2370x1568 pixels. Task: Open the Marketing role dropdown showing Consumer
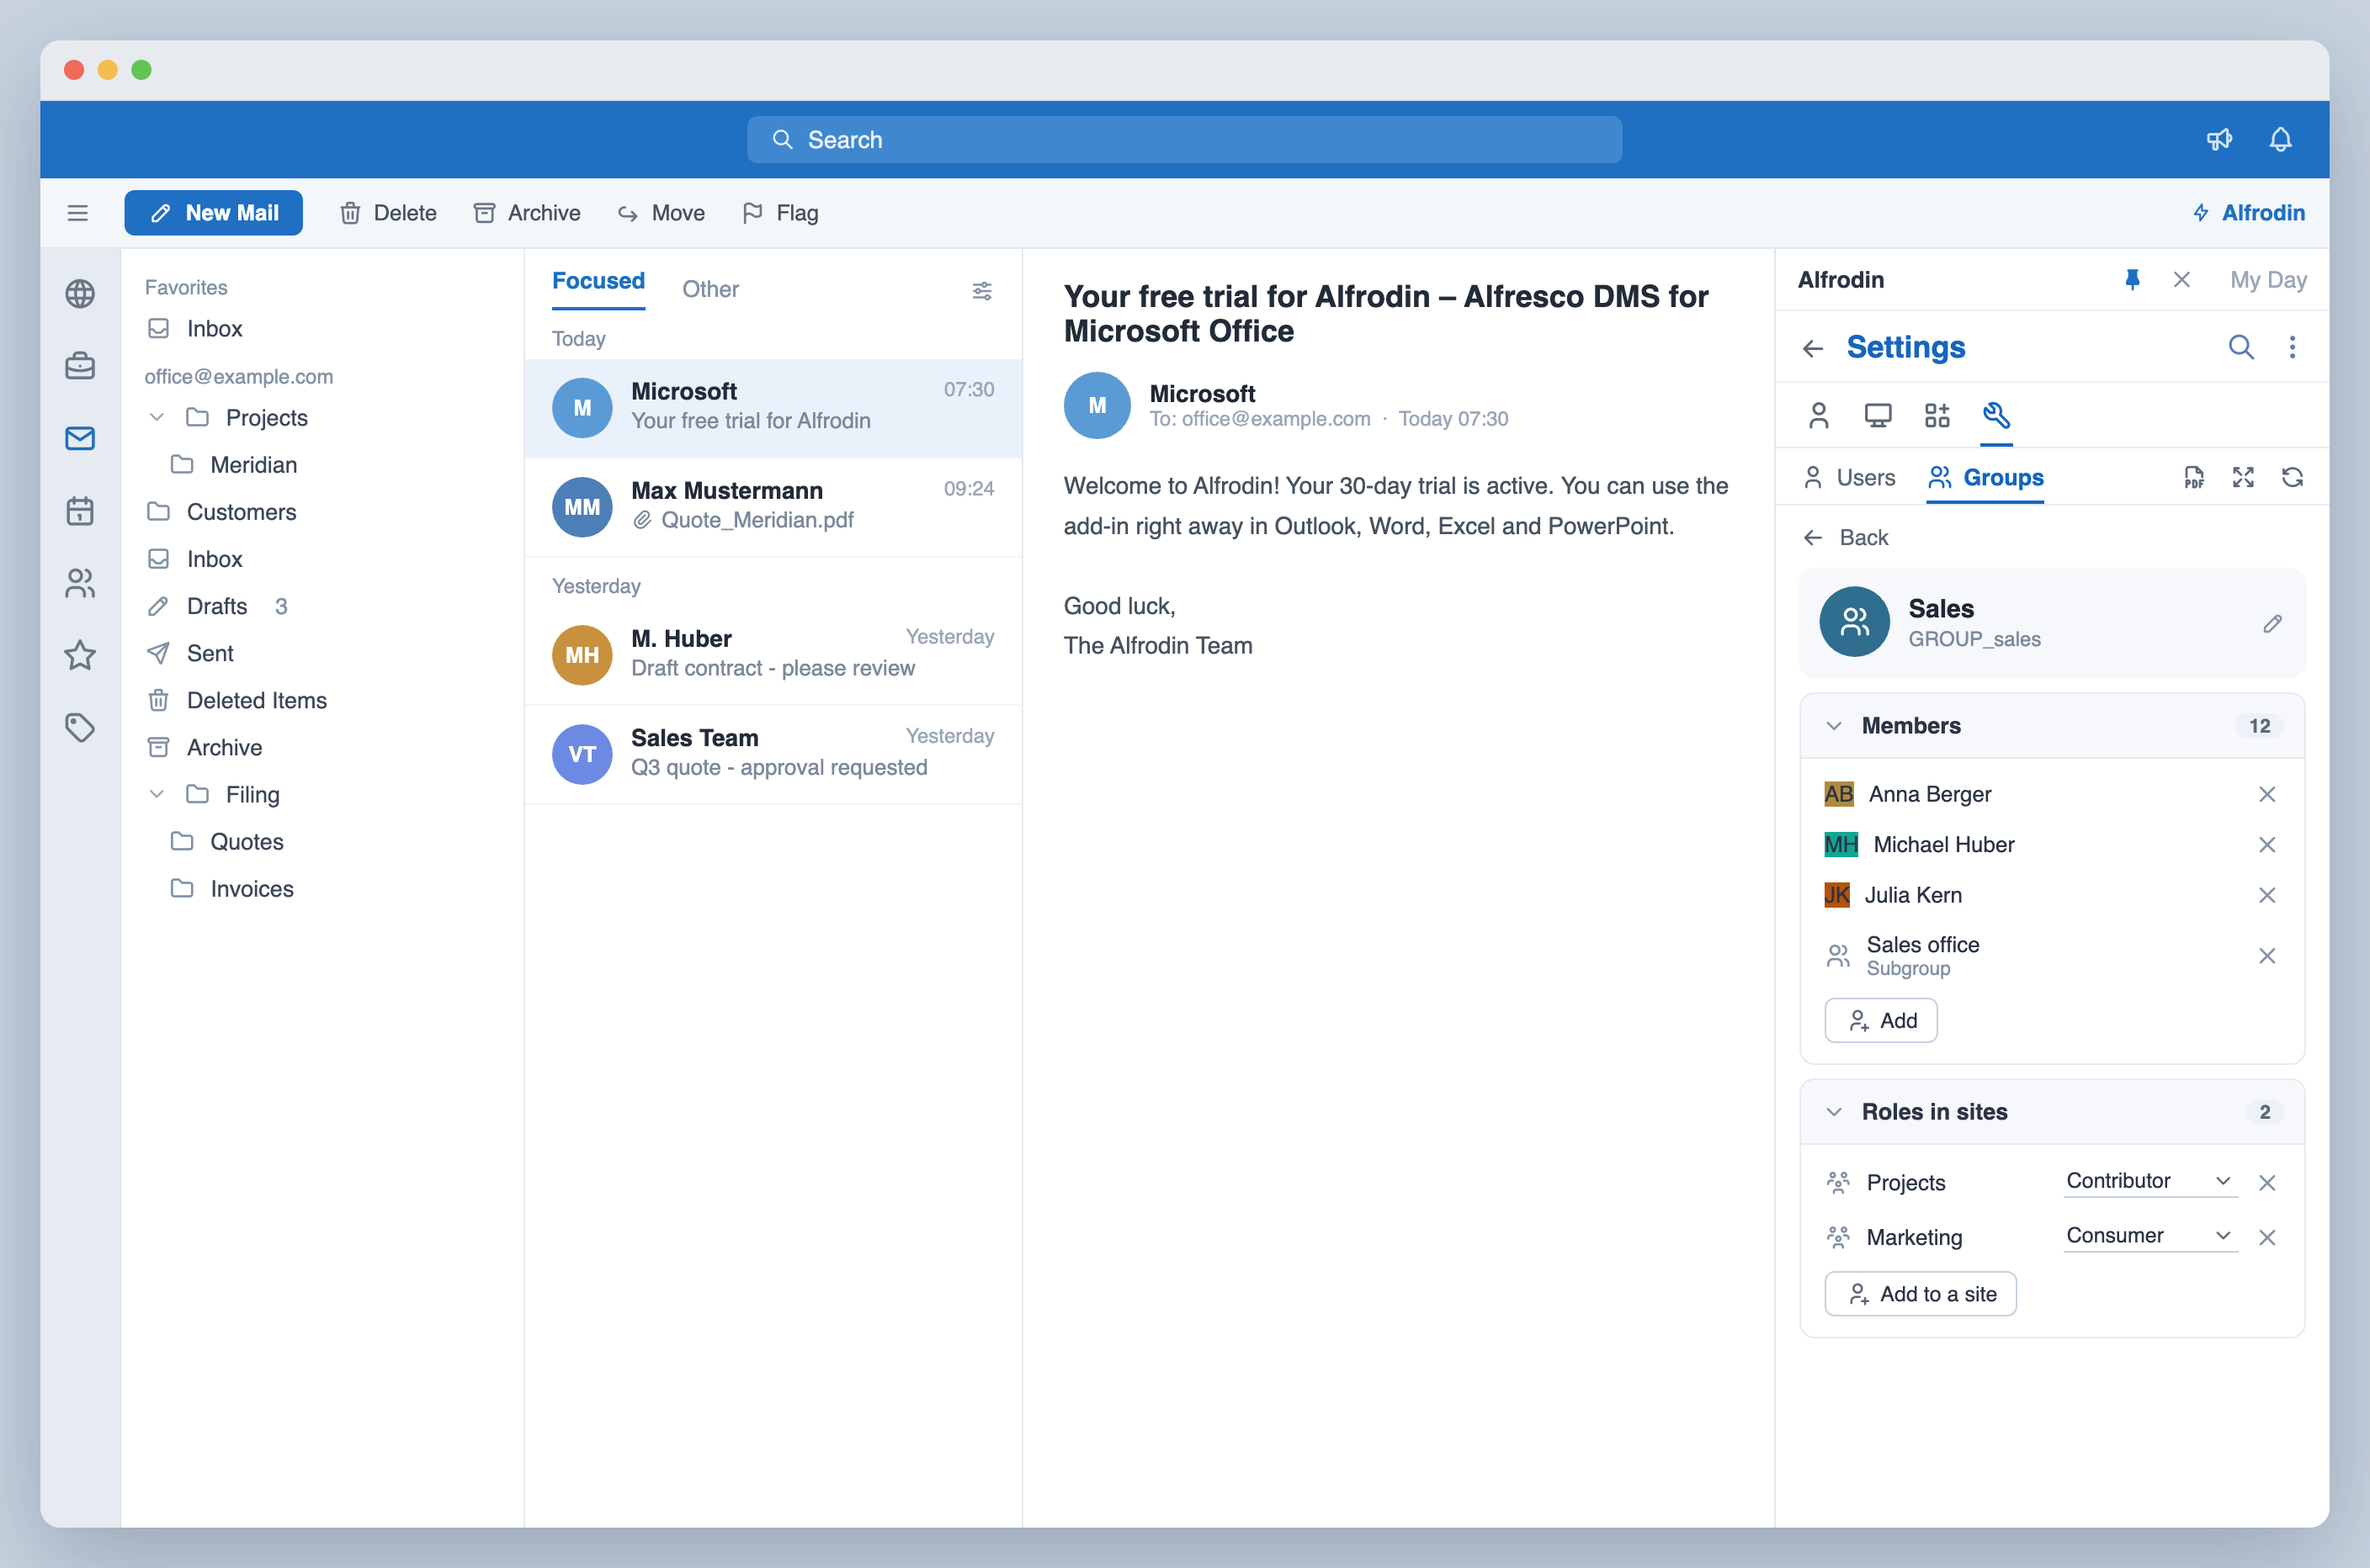[x=2149, y=1236]
